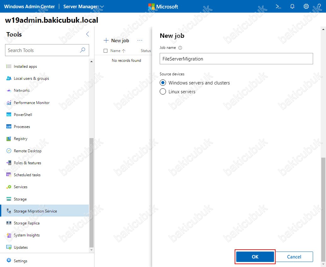The image size is (326, 267).
Task: Click the search magnifier icon in Tools
Action: point(83,50)
